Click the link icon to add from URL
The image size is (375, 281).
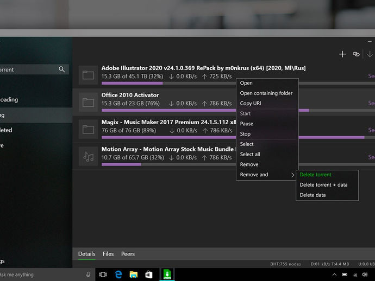pos(356,54)
